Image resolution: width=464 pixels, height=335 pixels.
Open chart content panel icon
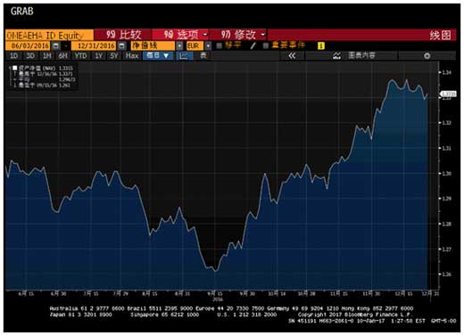pos(337,55)
